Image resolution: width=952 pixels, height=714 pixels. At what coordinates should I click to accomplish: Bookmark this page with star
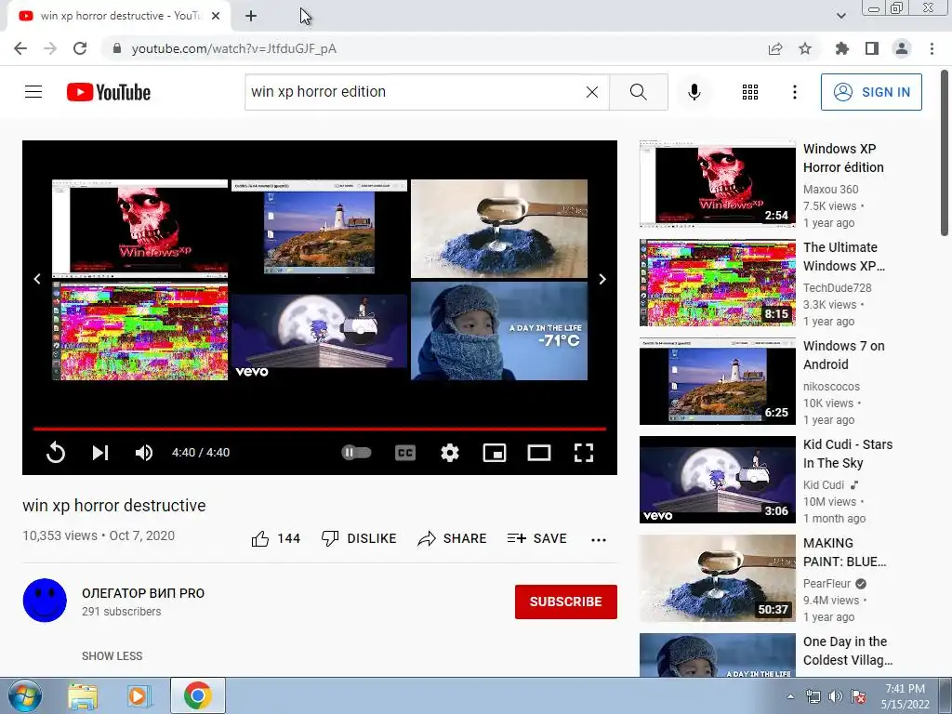click(805, 48)
